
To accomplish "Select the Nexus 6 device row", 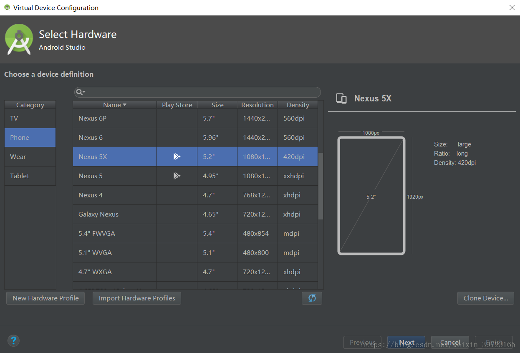I will (195, 138).
